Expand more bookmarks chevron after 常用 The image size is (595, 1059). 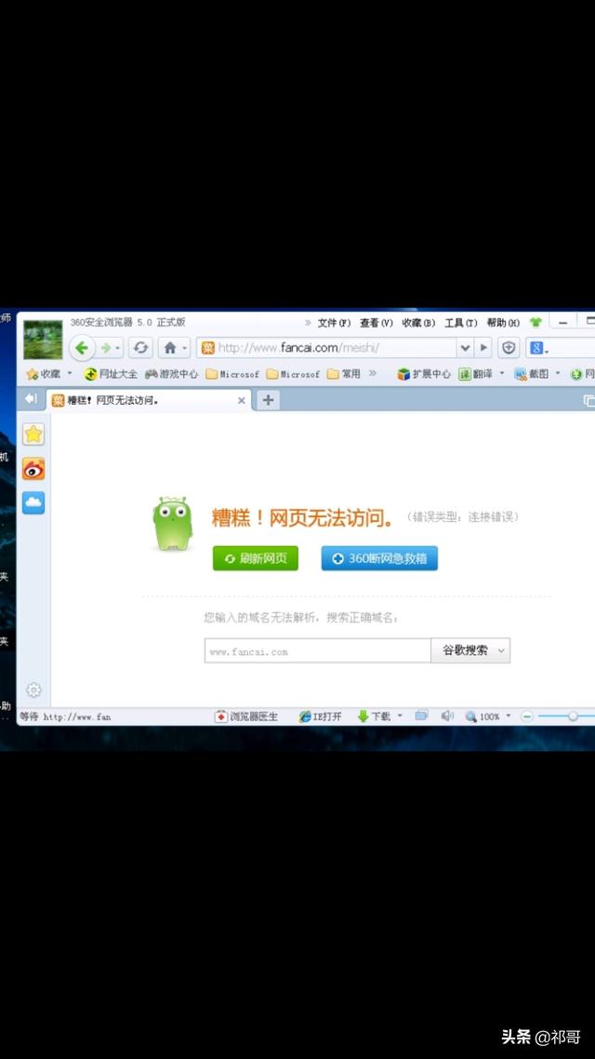click(373, 373)
